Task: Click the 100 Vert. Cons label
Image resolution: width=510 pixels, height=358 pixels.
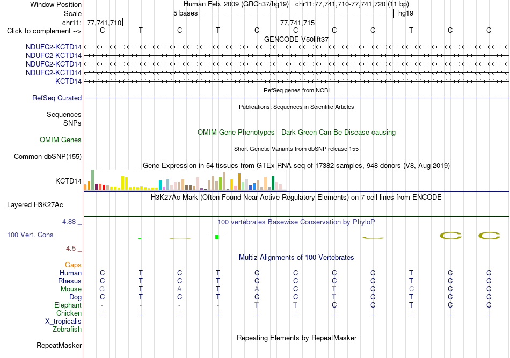Action: [x=30, y=235]
